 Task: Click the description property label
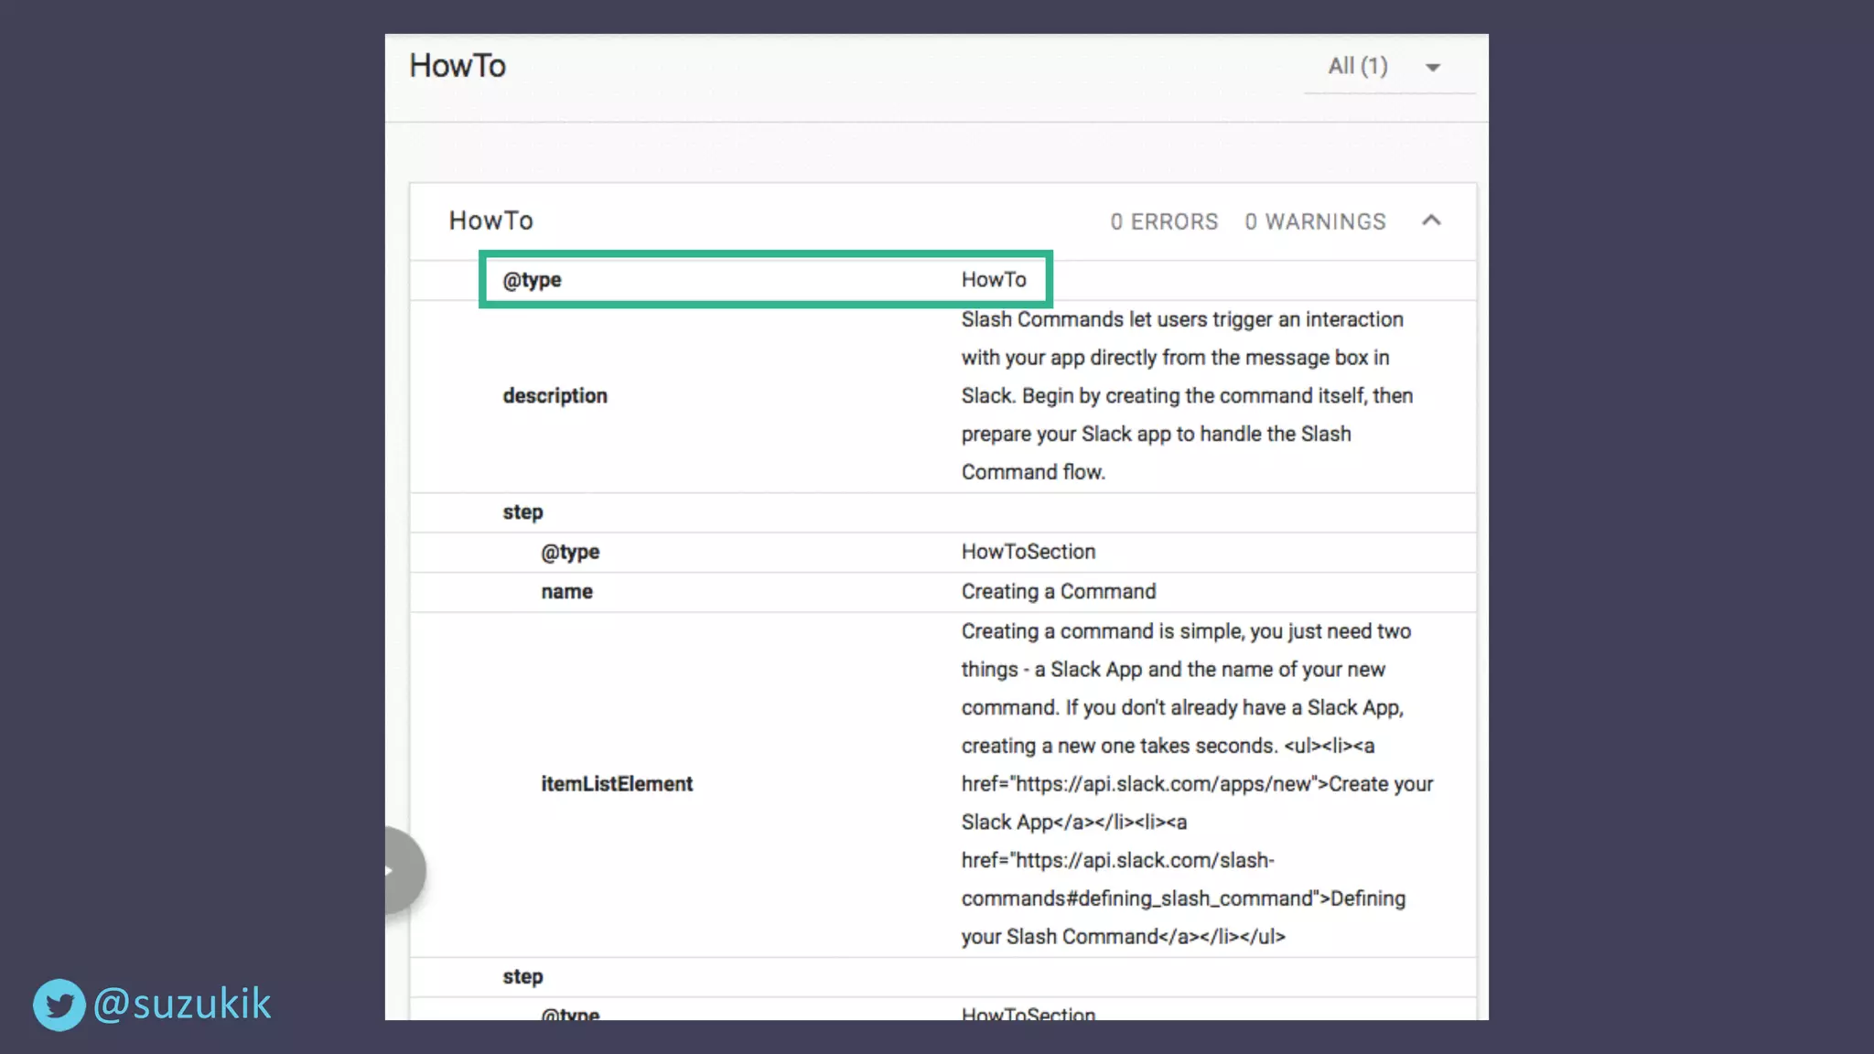pyautogui.click(x=555, y=395)
